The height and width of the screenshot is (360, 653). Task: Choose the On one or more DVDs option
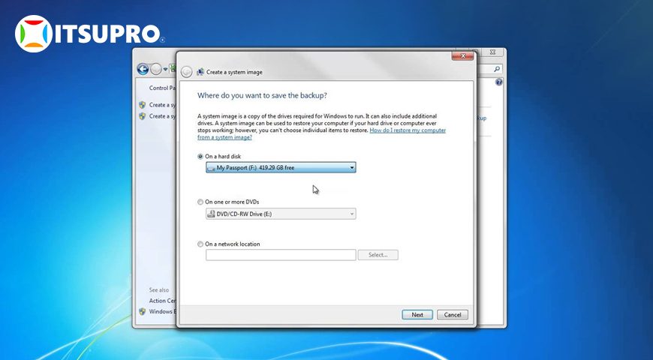(200, 202)
